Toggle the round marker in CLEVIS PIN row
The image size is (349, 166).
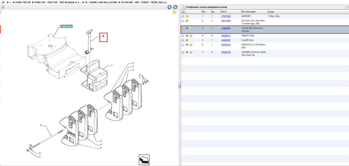(183, 28)
